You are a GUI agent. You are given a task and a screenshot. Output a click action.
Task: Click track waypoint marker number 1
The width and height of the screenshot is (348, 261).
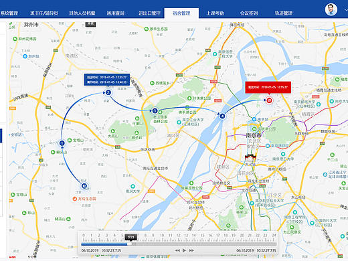click(62, 143)
